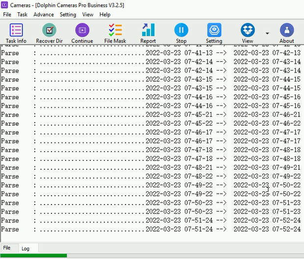304x259 pixels.
Task: Select log row starting 07-45-22
Action: point(151,124)
